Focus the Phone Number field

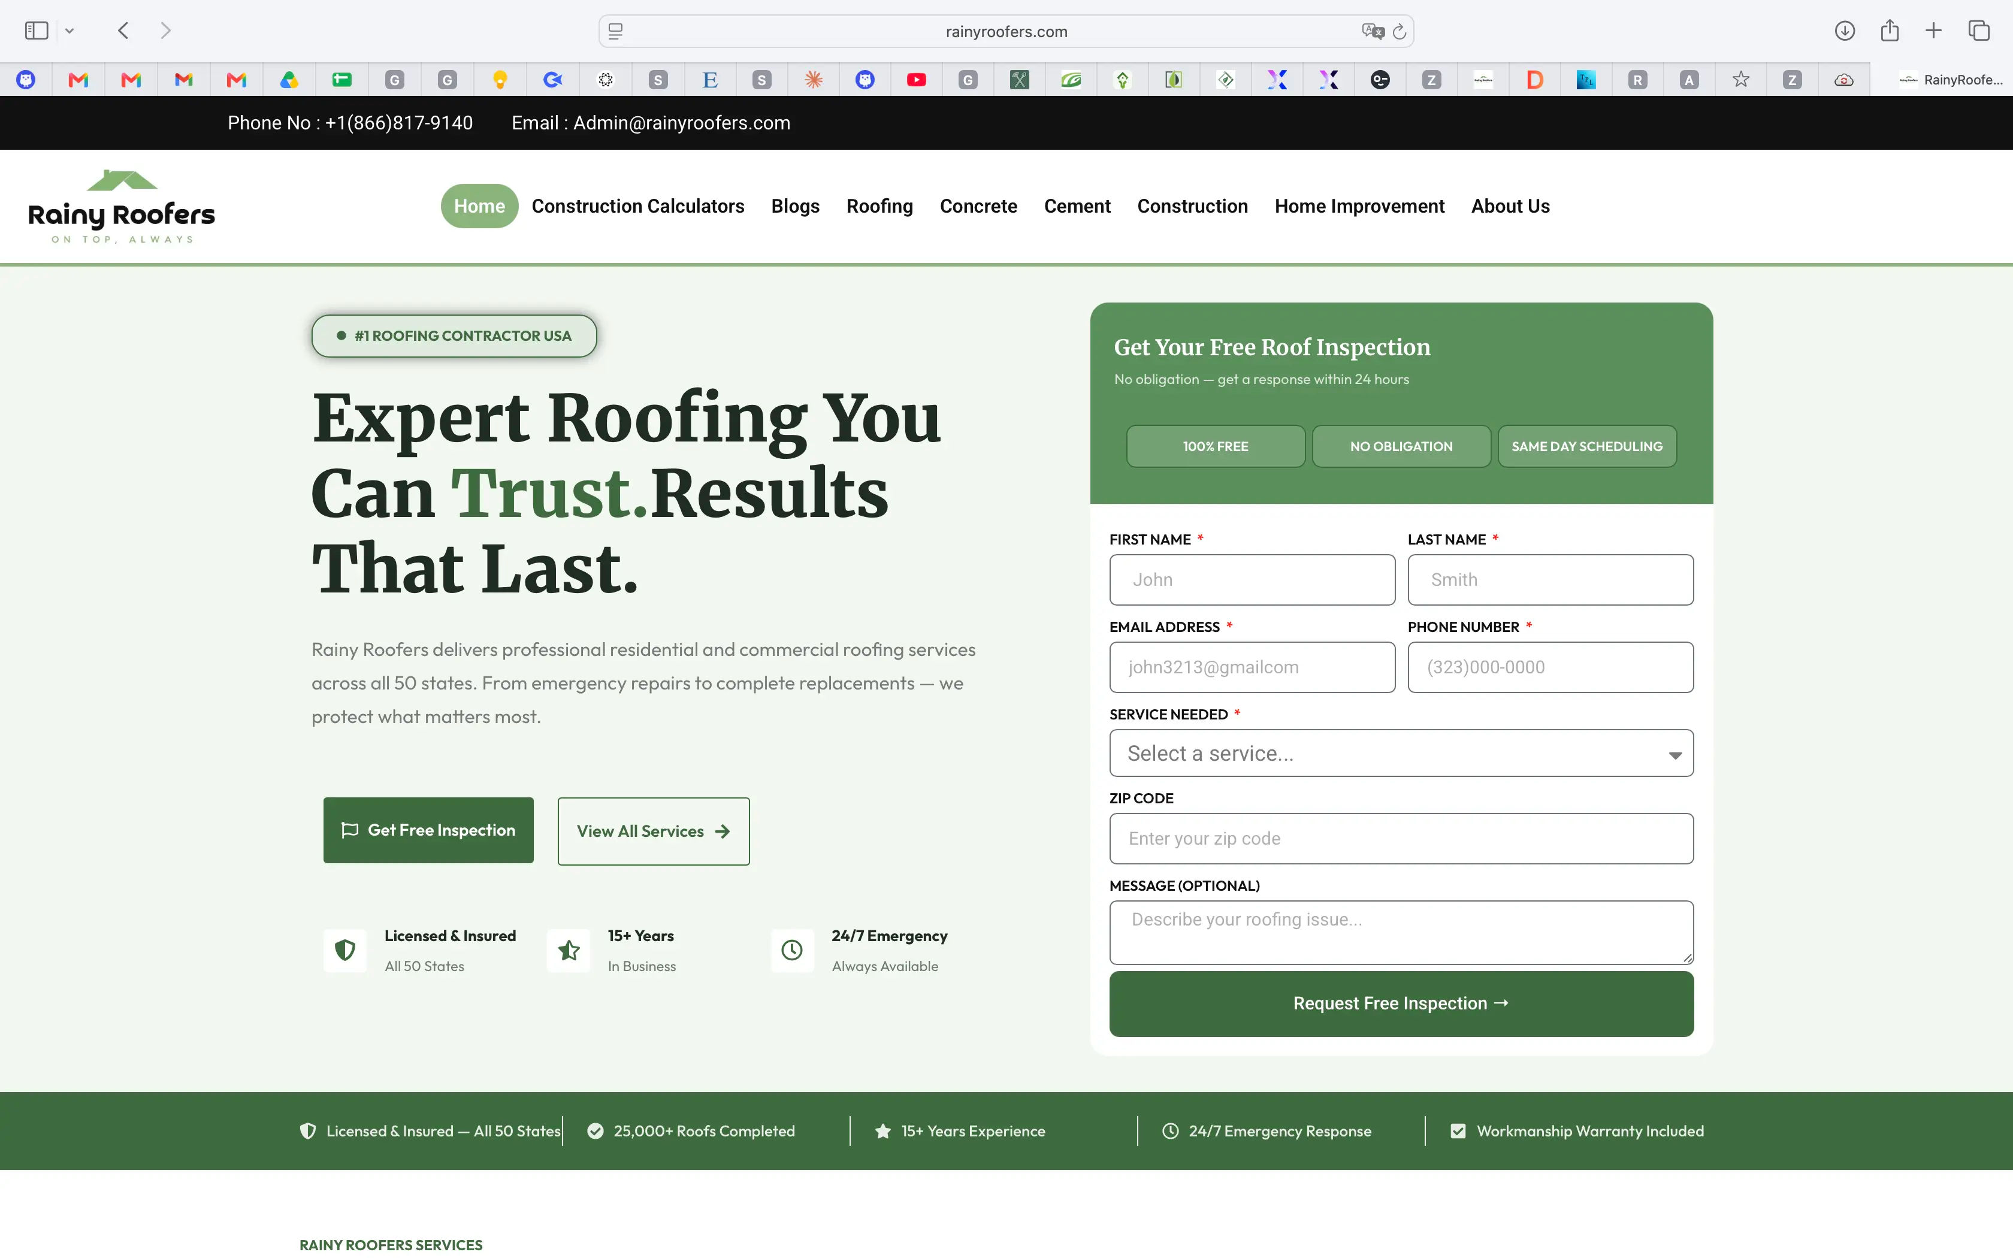1550,667
